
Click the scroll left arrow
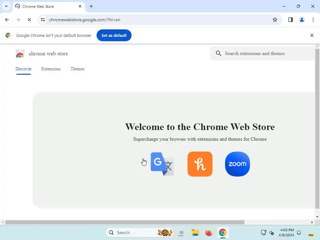tap(2, 222)
